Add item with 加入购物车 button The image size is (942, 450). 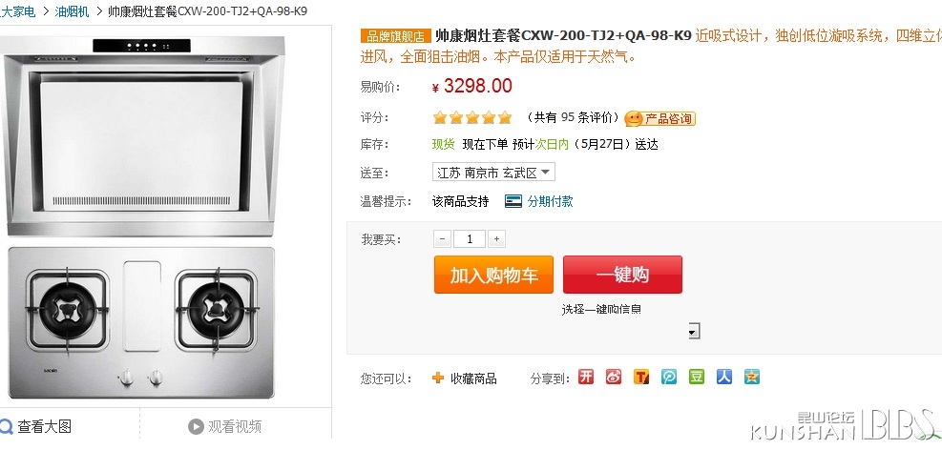pos(493,275)
